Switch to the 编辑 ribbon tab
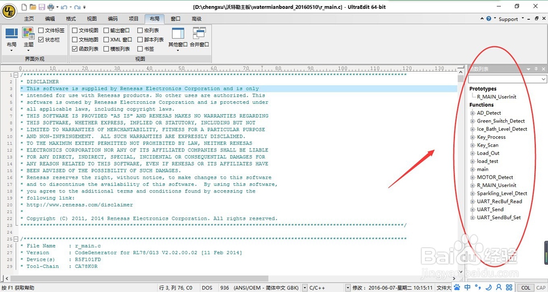Screen dimensions: 548x292 point(50,19)
